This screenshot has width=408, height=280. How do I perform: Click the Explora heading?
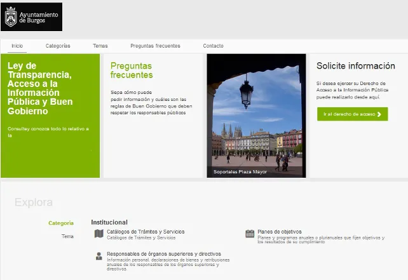pos(34,203)
